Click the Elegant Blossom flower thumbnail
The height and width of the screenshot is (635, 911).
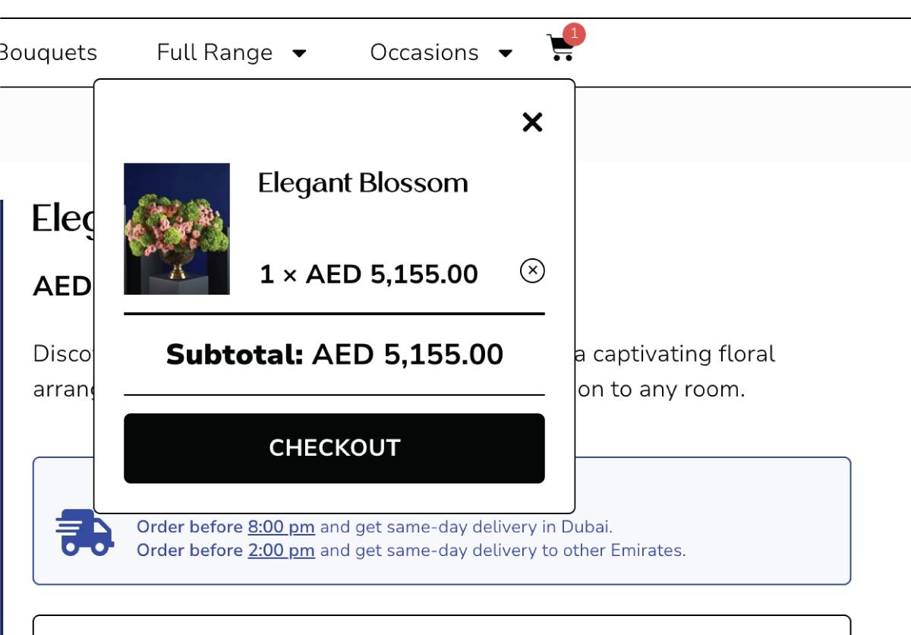(177, 229)
